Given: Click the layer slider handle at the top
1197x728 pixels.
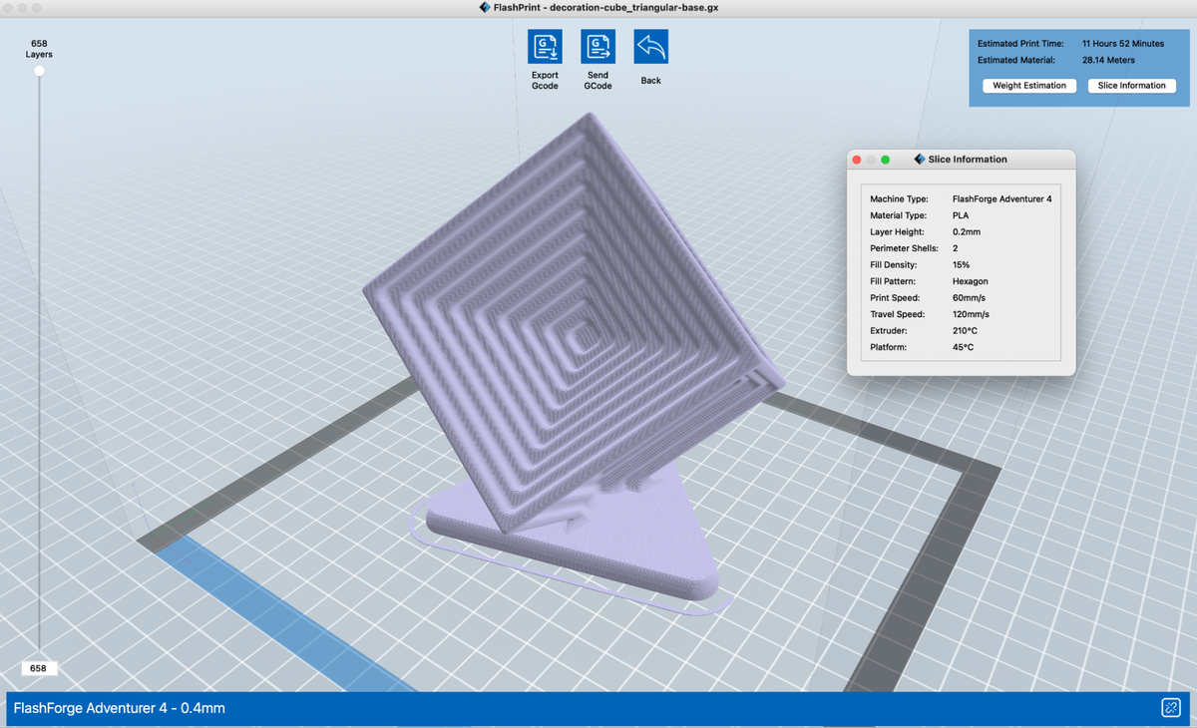Looking at the screenshot, I should click(x=39, y=70).
